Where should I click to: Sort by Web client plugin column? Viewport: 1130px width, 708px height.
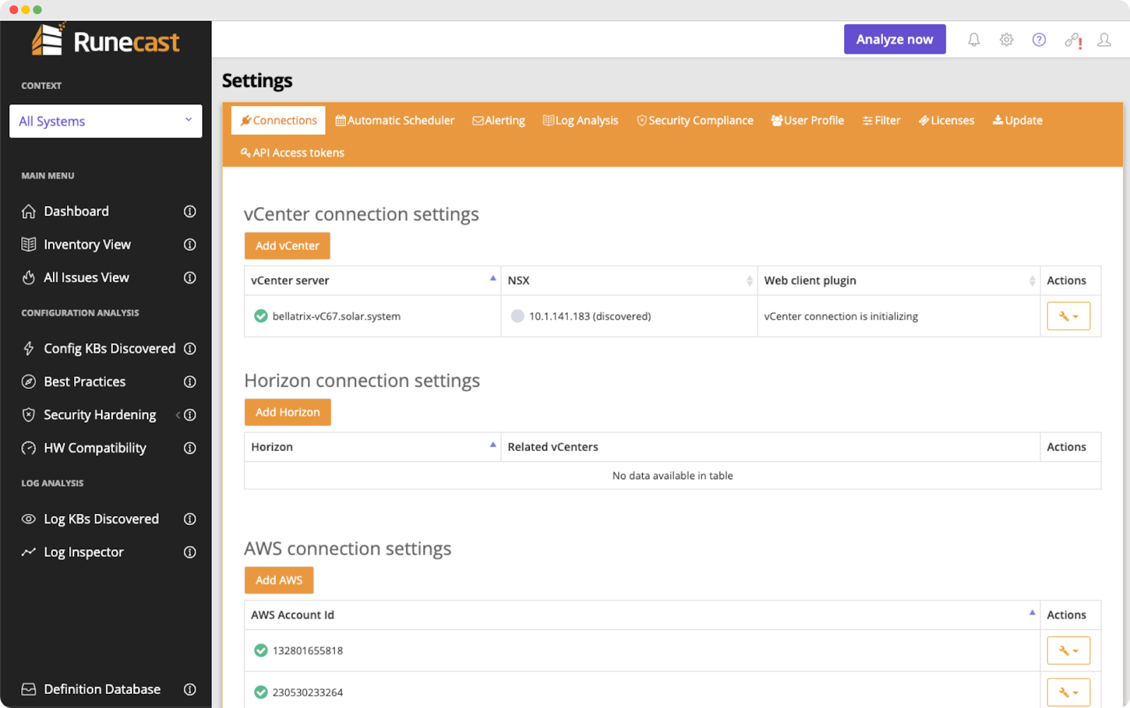pos(898,280)
